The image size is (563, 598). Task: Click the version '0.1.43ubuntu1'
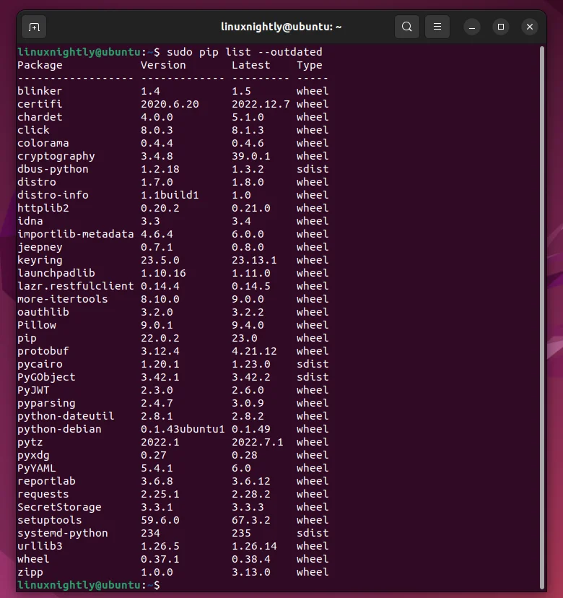point(183,429)
